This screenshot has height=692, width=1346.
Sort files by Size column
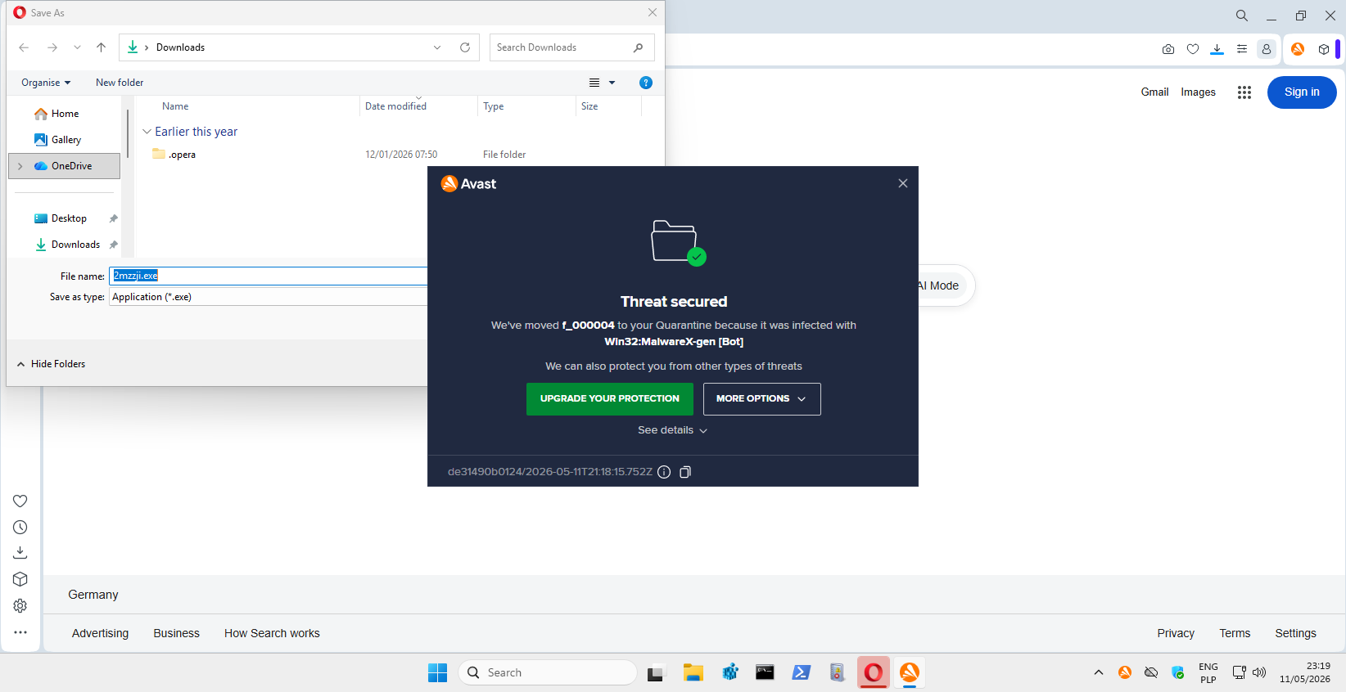589,106
